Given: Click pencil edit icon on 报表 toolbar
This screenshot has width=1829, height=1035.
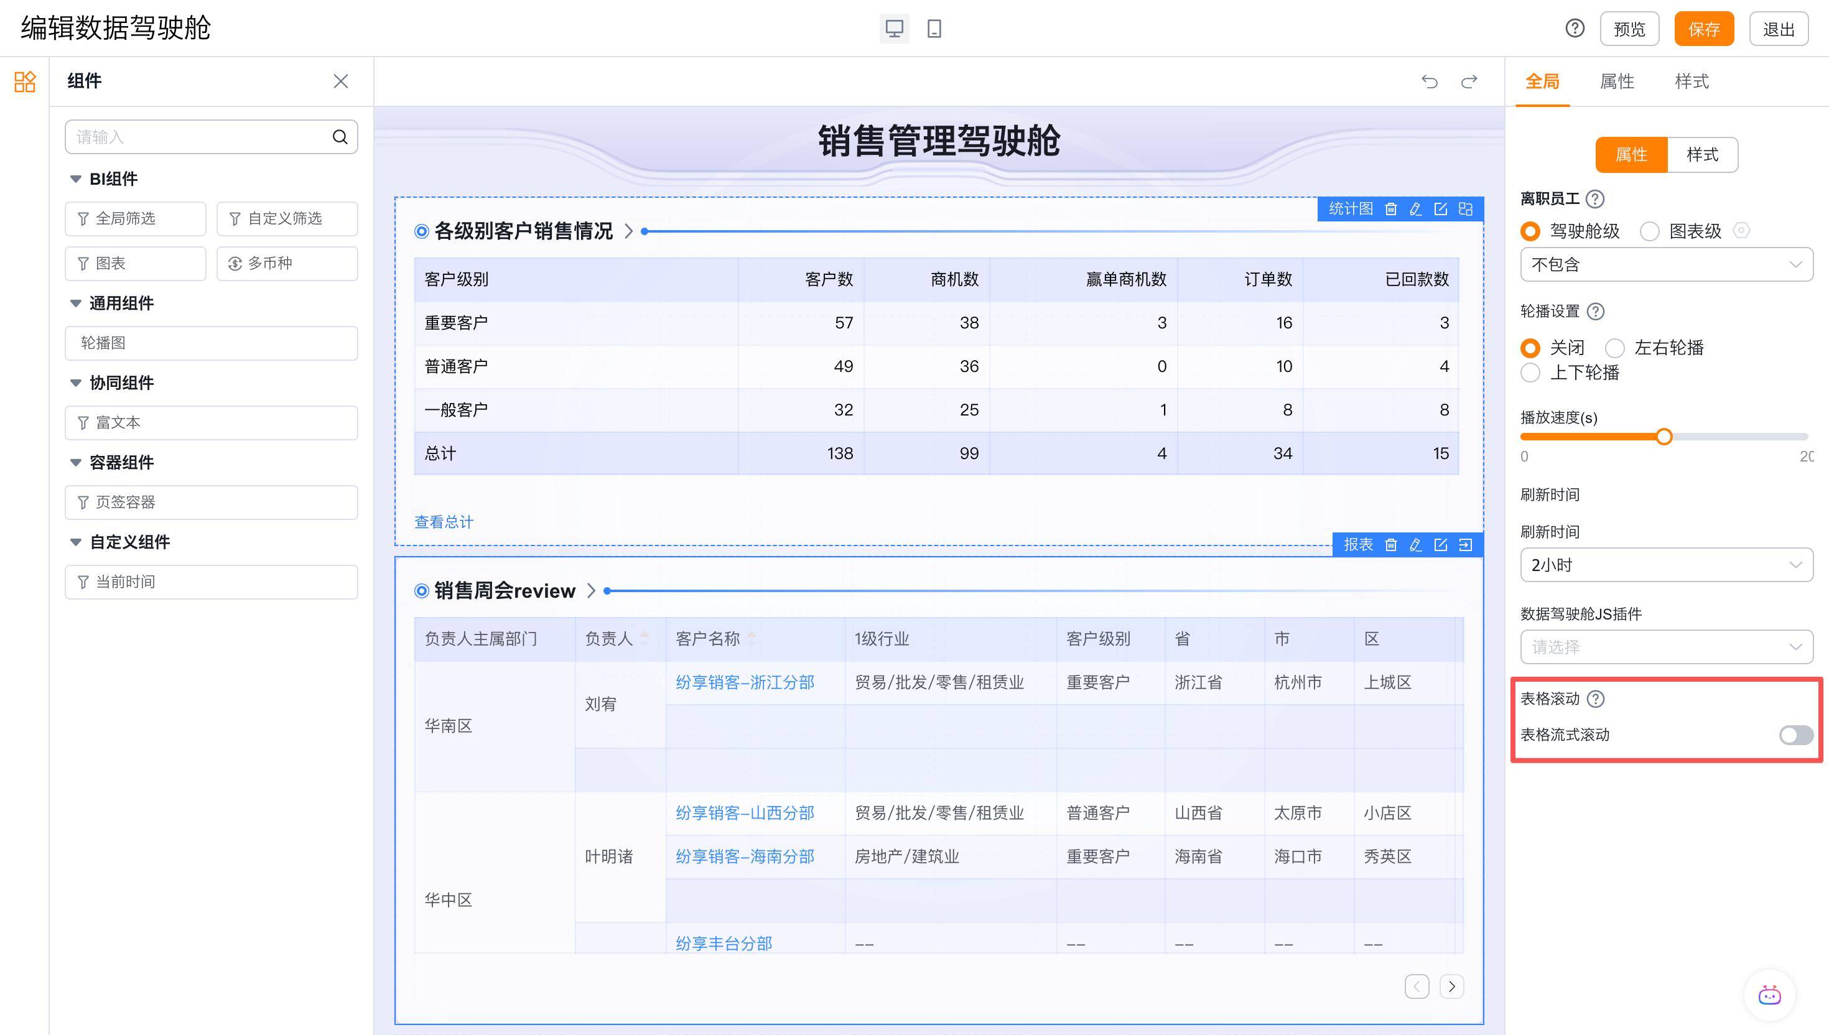Looking at the screenshot, I should [1415, 544].
